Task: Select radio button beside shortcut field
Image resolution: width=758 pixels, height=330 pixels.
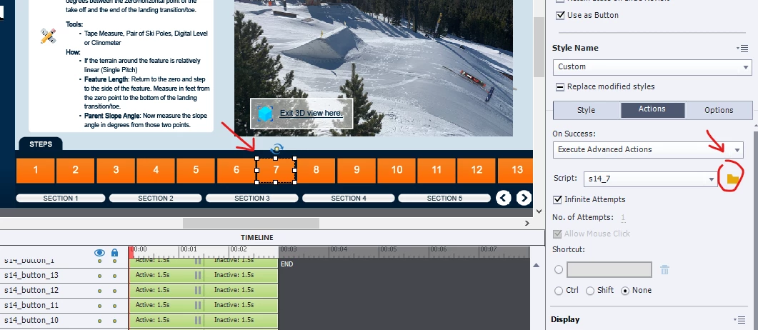Action: pos(559,269)
